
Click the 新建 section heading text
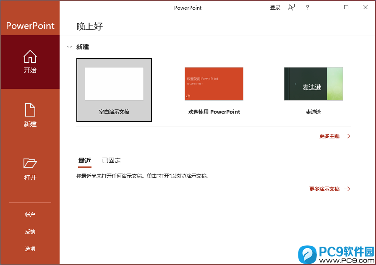(x=83, y=47)
